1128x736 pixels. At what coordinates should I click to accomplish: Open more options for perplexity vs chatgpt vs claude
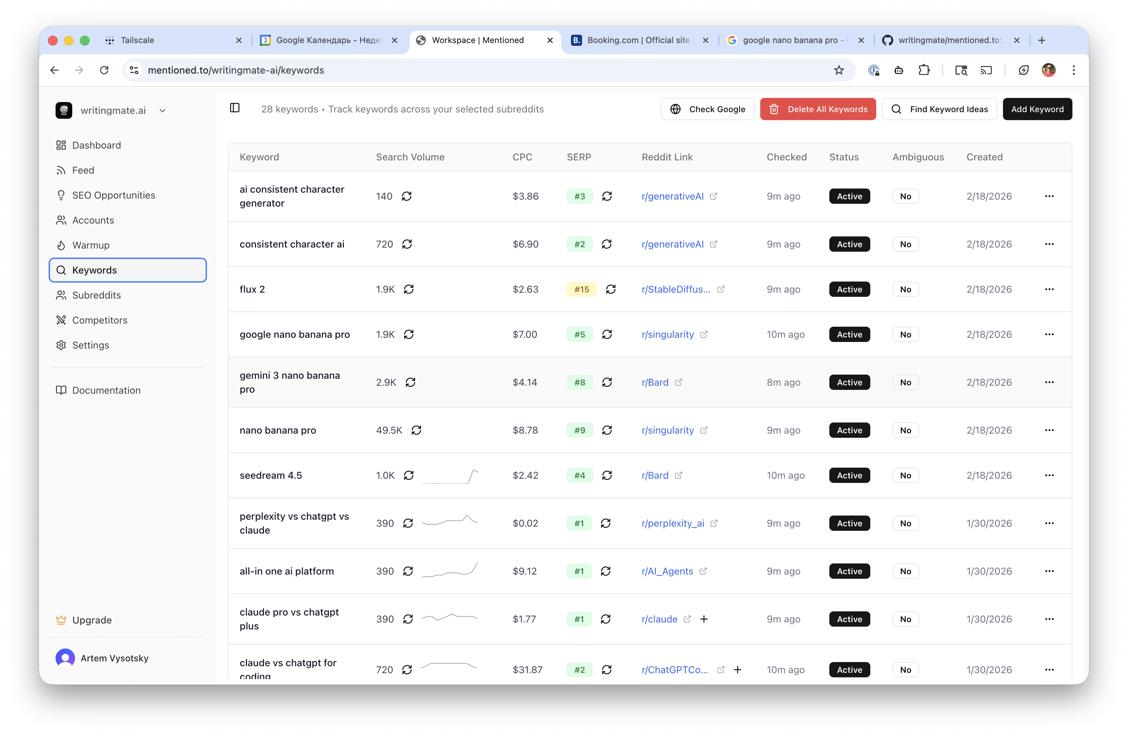[1049, 523]
